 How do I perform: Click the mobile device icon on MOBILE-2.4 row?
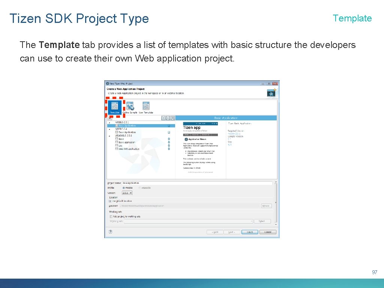click(x=169, y=132)
